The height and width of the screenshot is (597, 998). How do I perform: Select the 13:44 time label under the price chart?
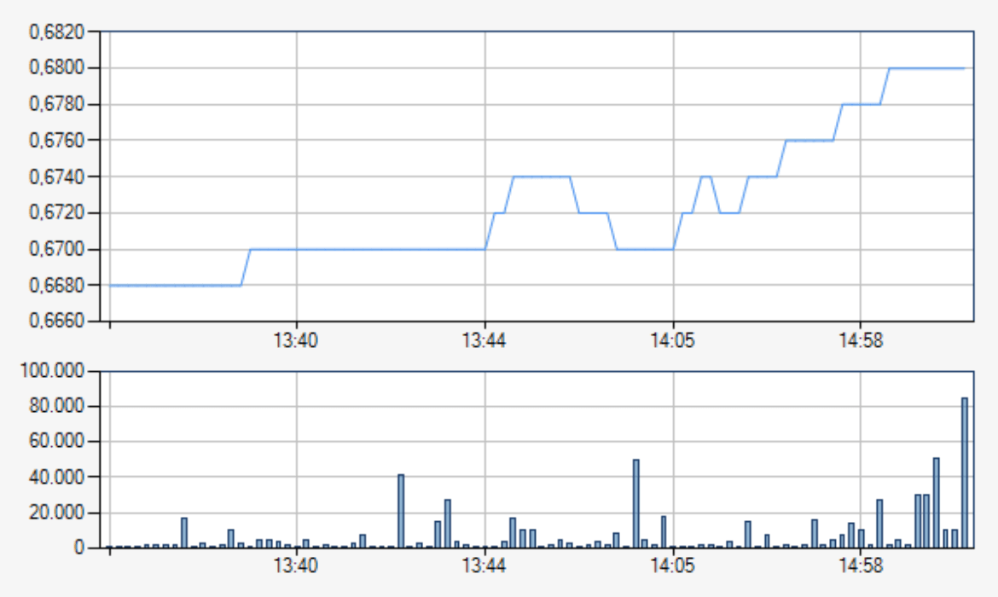click(484, 340)
